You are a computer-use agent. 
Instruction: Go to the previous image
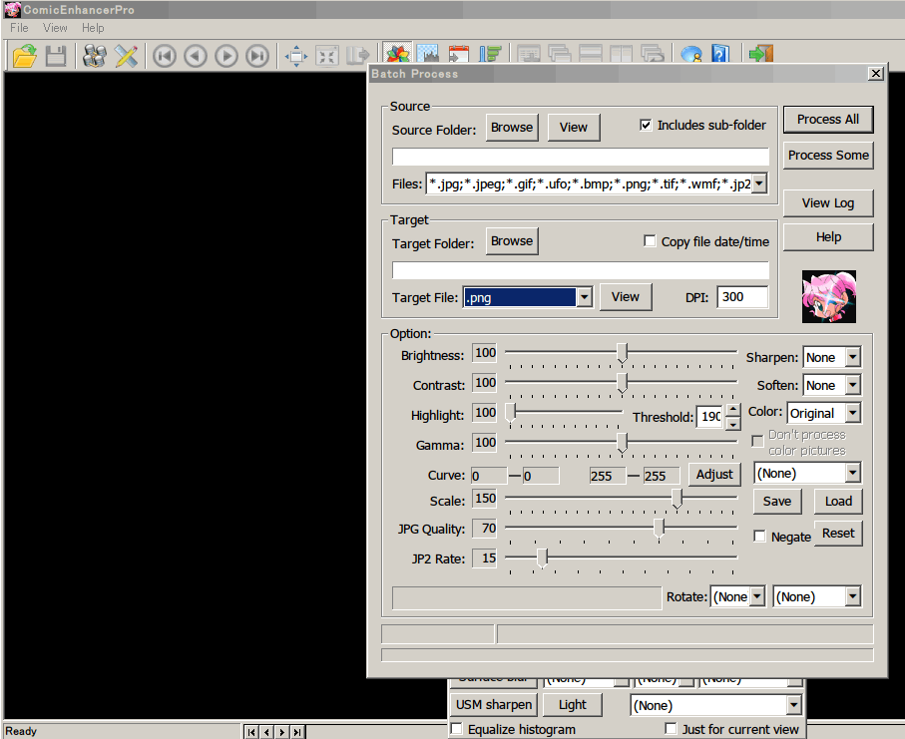click(x=196, y=56)
